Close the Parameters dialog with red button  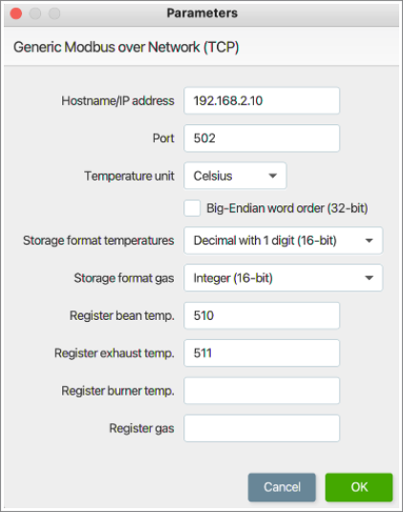[16, 13]
